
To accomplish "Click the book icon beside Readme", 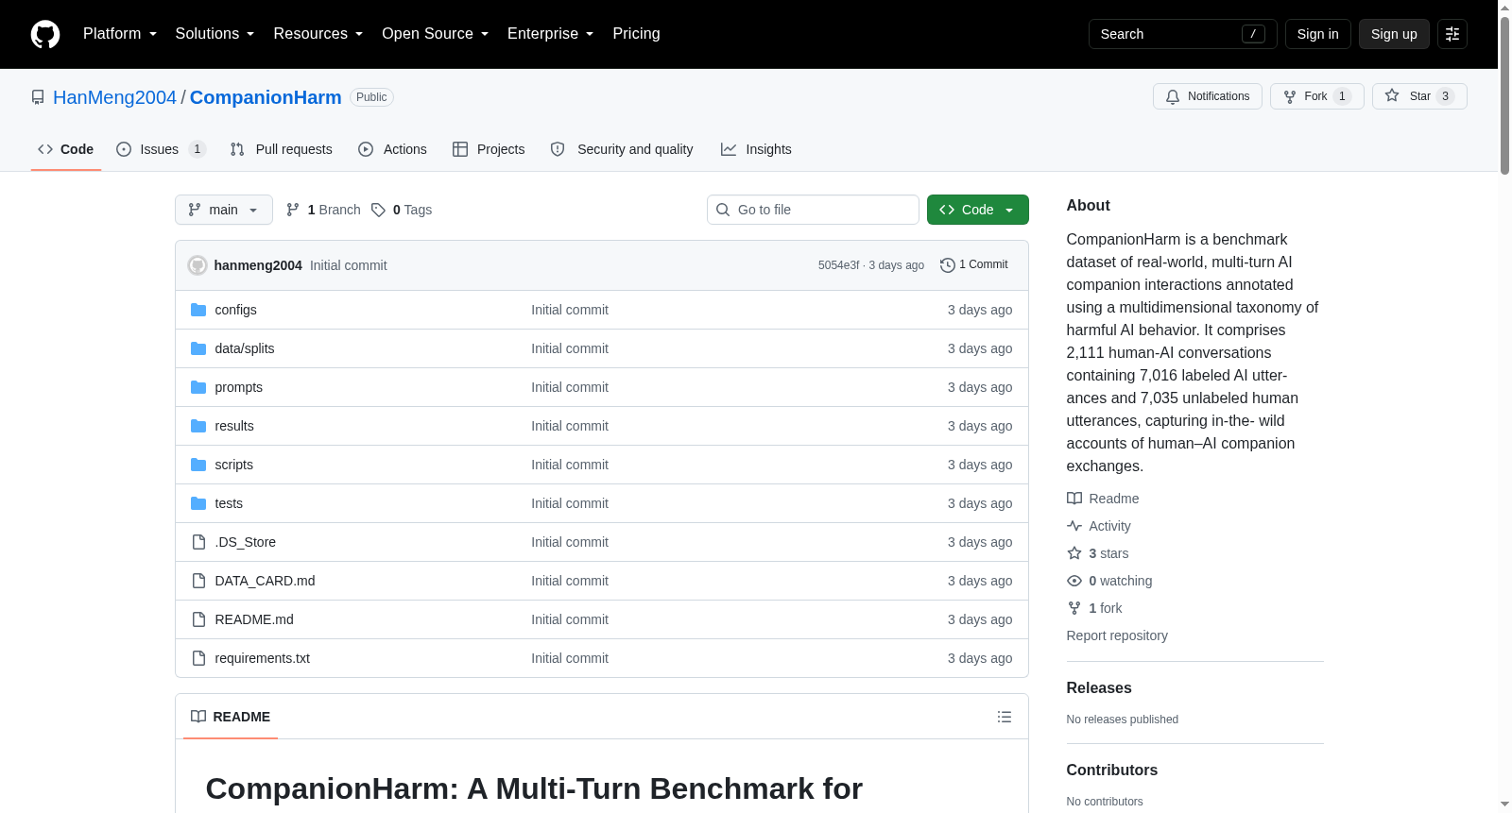I will pyautogui.click(x=1074, y=499).
